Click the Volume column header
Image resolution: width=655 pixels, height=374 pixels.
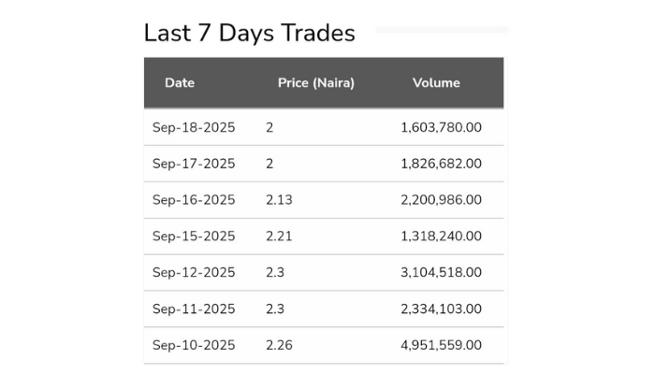(436, 82)
